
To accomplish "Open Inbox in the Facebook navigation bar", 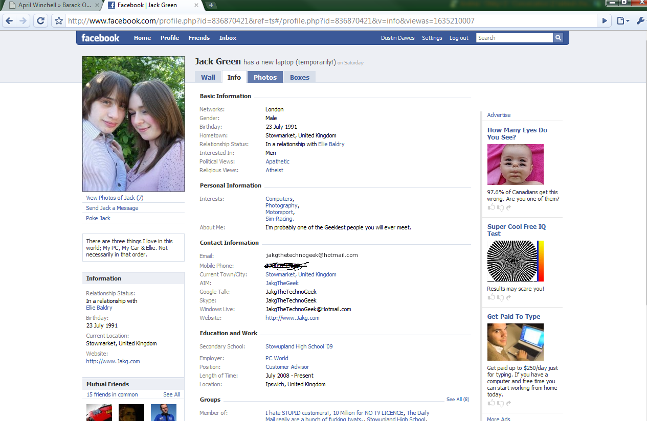I will (228, 38).
